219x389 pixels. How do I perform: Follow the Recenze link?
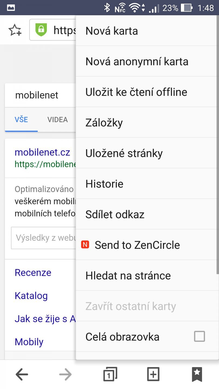coord(33,273)
